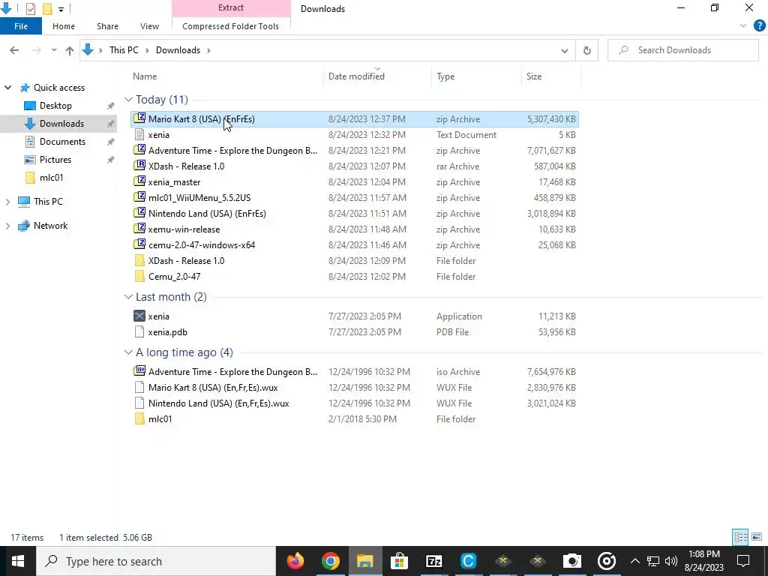Screen dimensions: 768x576
Task: Collapse the A long time ago group
Action: 128,352
